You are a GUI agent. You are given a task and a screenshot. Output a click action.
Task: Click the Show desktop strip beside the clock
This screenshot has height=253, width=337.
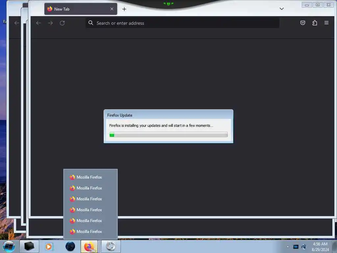coord(335,246)
